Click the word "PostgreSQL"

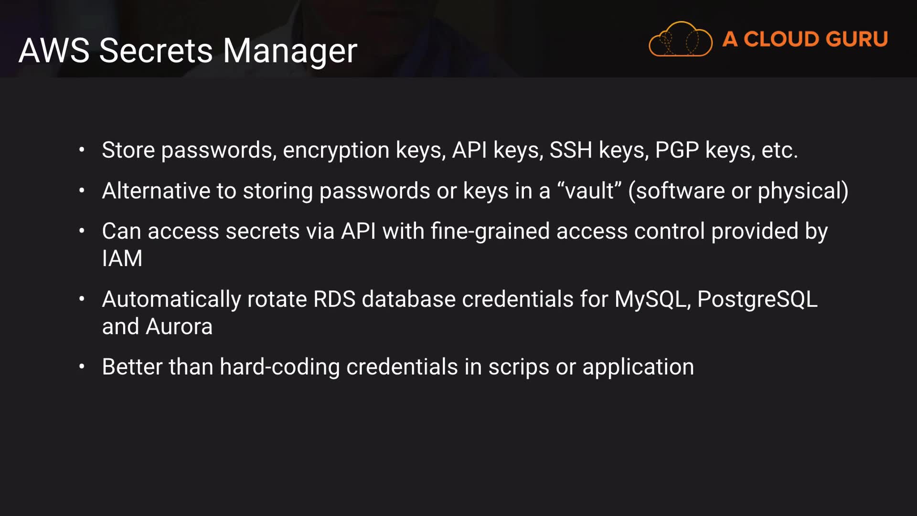pos(757,299)
